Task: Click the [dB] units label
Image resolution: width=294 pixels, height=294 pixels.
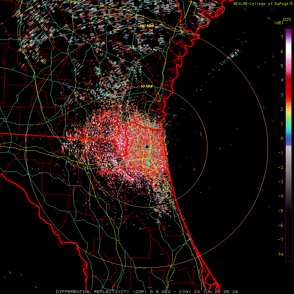Action: click(x=279, y=23)
